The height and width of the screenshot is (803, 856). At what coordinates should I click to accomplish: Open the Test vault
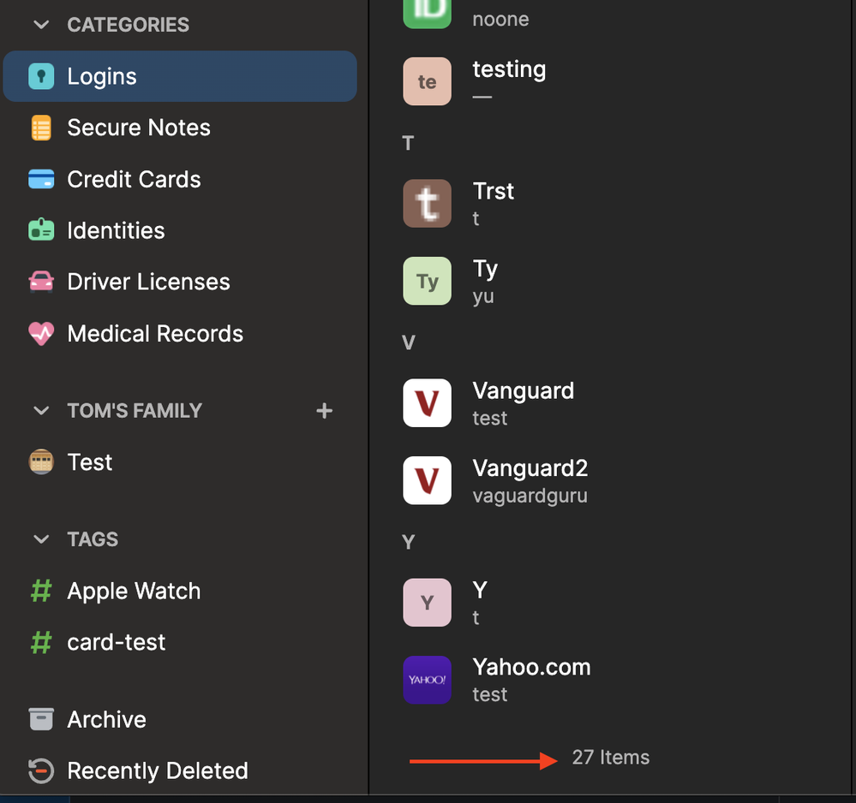click(90, 462)
